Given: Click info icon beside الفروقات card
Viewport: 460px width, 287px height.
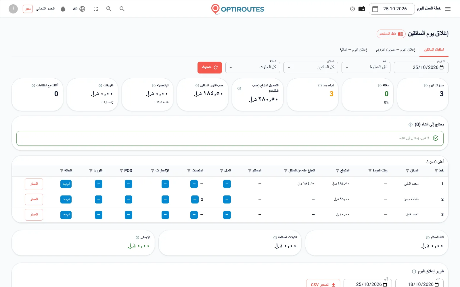Looking at the screenshot, I should (x=100, y=86).
